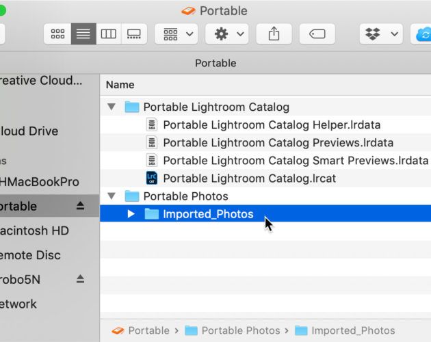The width and height of the screenshot is (431, 342).
Task: Open iCloud Drive in sidebar
Action: point(29,131)
